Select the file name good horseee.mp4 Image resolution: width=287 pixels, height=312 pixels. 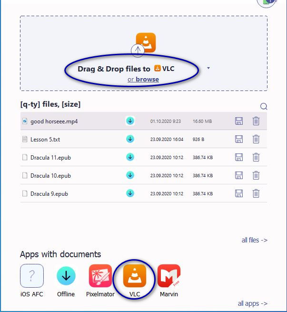pyautogui.click(x=54, y=121)
